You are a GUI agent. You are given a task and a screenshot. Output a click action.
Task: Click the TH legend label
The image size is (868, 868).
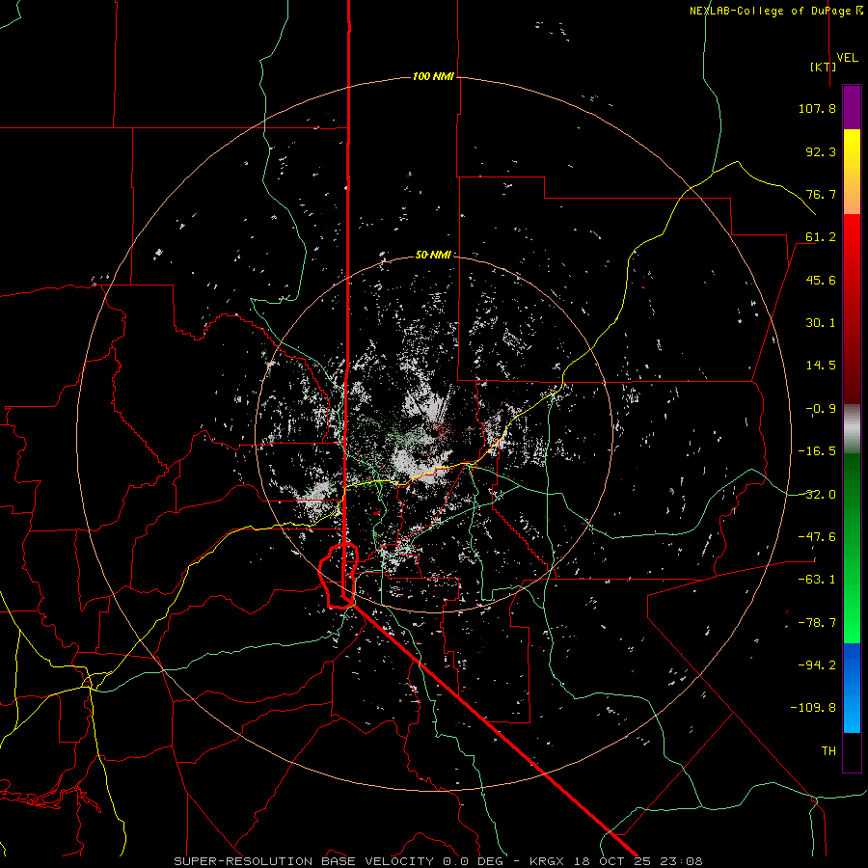[x=828, y=751]
